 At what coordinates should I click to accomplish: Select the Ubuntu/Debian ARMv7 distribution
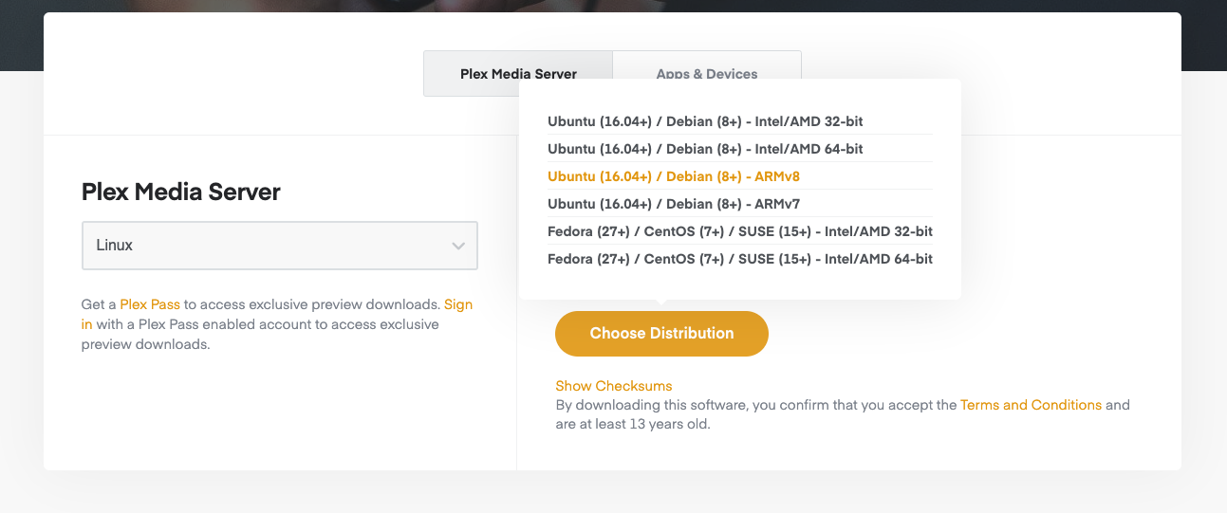point(674,204)
